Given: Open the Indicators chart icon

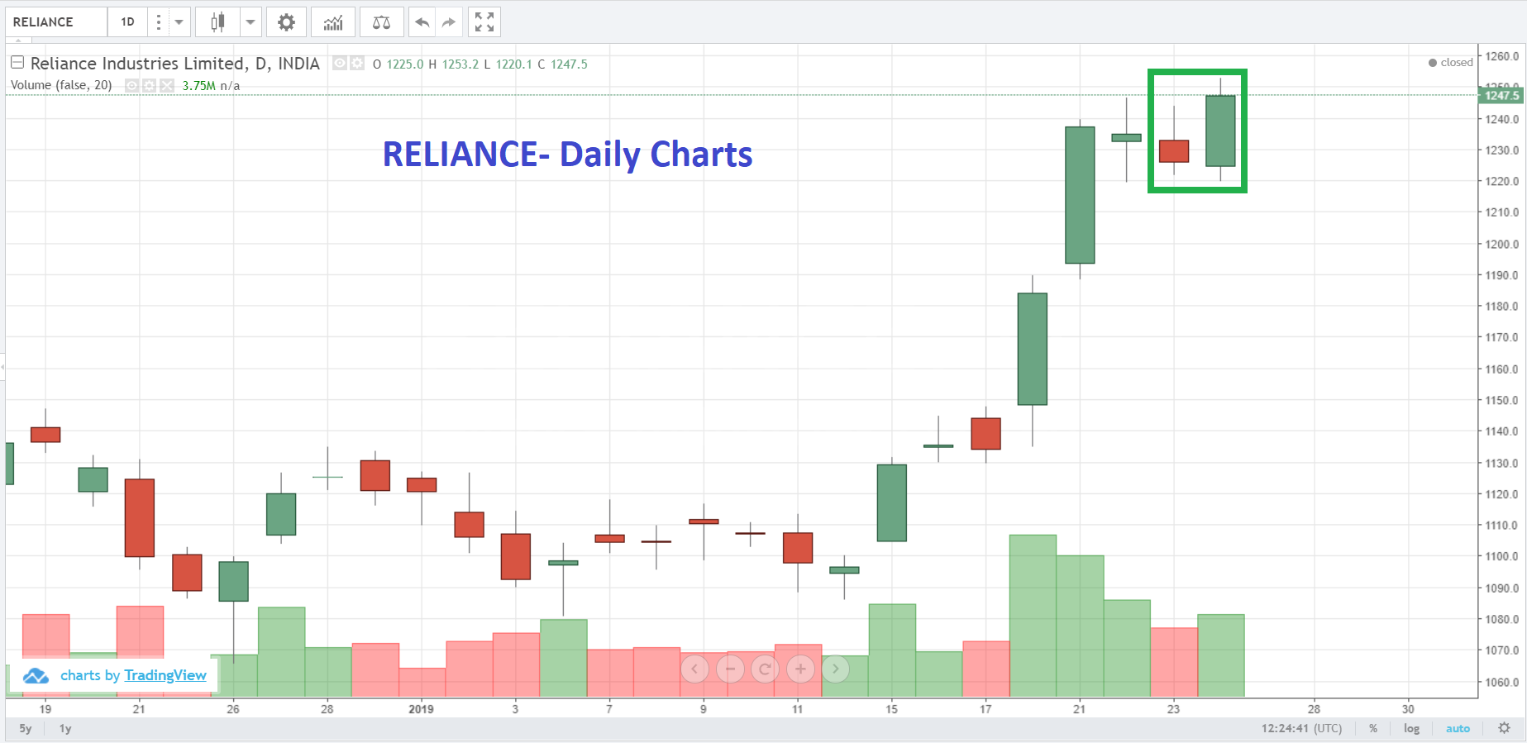Looking at the screenshot, I should (x=333, y=22).
